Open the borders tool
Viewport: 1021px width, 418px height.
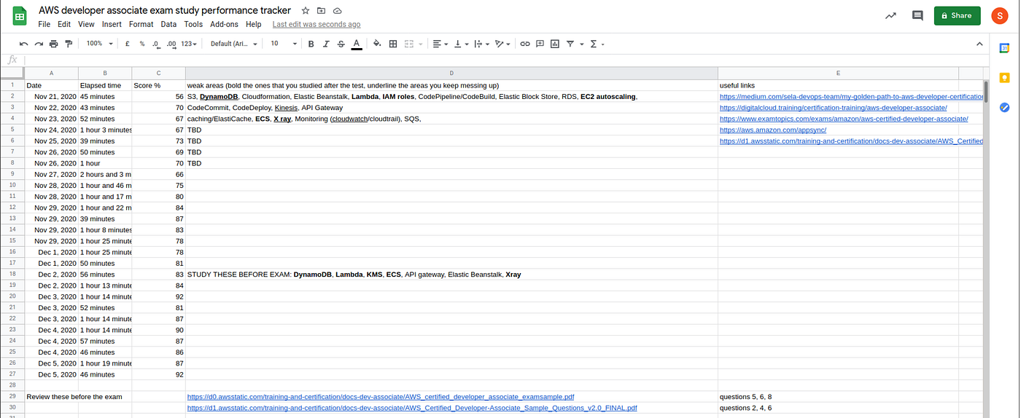[x=393, y=44]
